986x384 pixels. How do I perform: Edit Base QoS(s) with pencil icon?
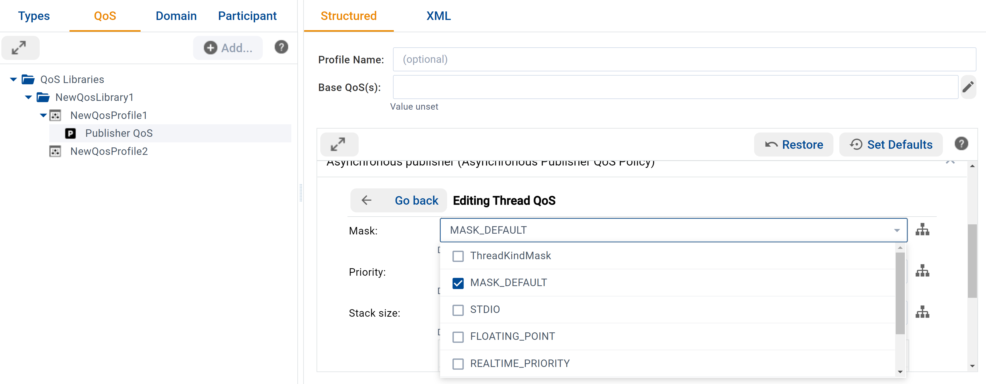coord(968,87)
